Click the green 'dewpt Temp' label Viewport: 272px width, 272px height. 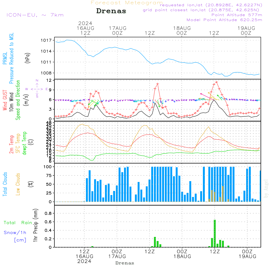coord(24,143)
